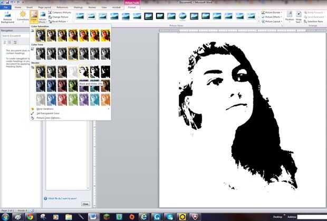This screenshot has width=327, height=221.
Task: Open the Artistic Effects gallery
Action: click(x=43, y=17)
